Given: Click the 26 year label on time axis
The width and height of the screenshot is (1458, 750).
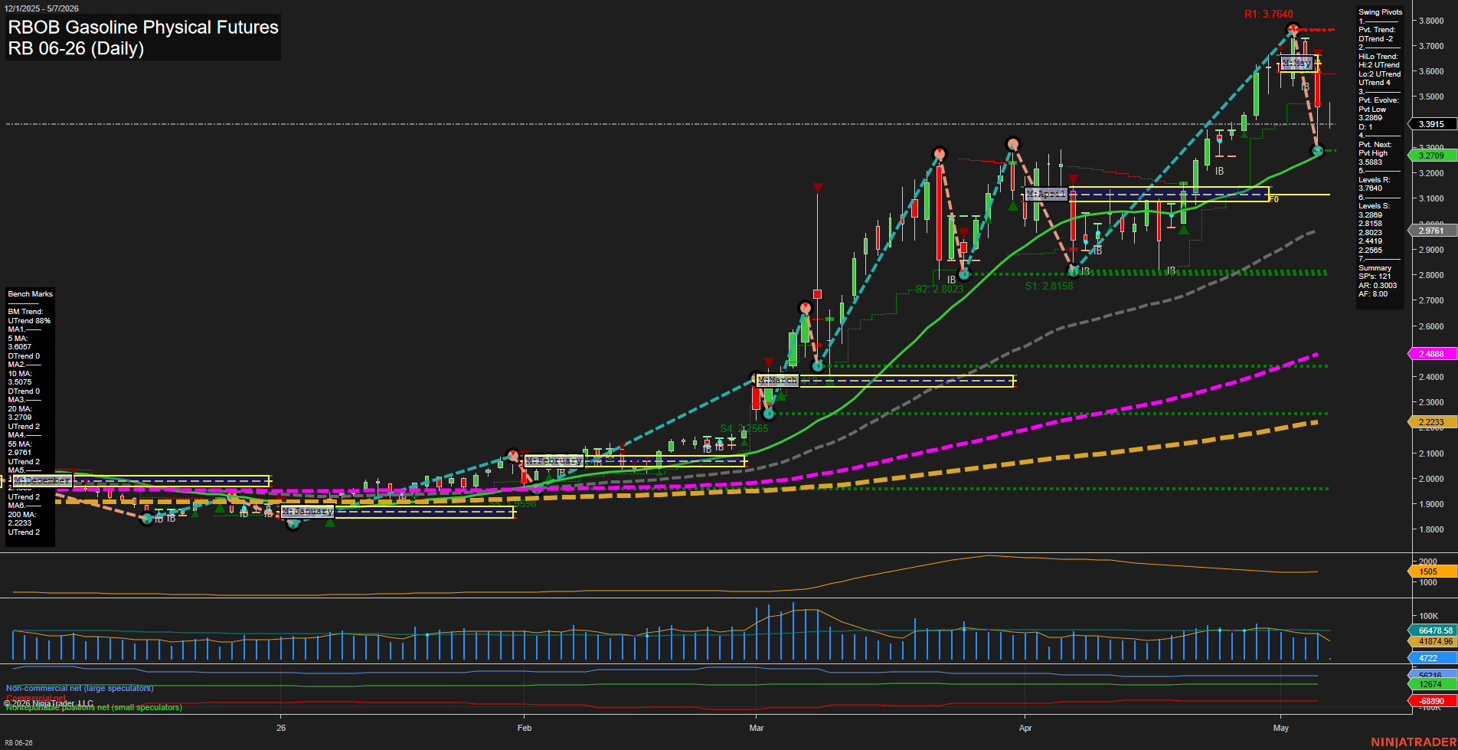Looking at the screenshot, I should pyautogui.click(x=281, y=728).
